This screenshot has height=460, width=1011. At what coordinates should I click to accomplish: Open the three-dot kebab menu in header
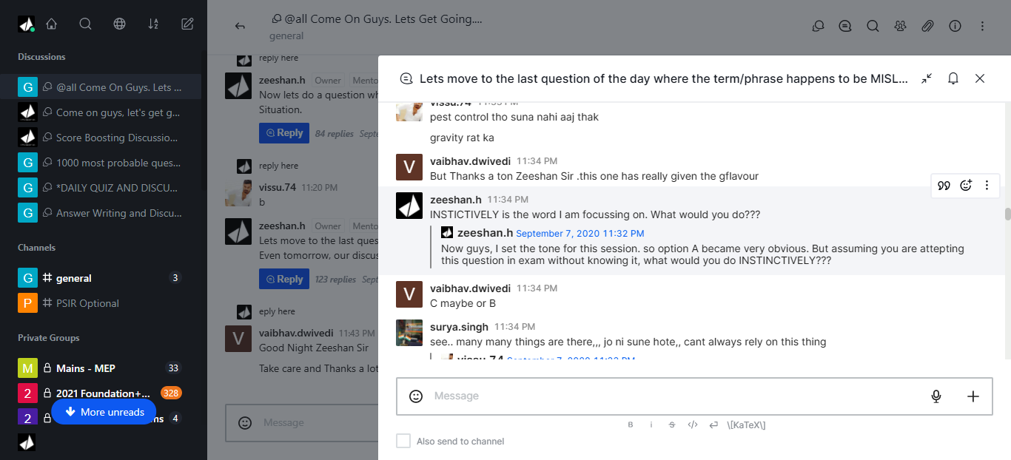coord(982,26)
